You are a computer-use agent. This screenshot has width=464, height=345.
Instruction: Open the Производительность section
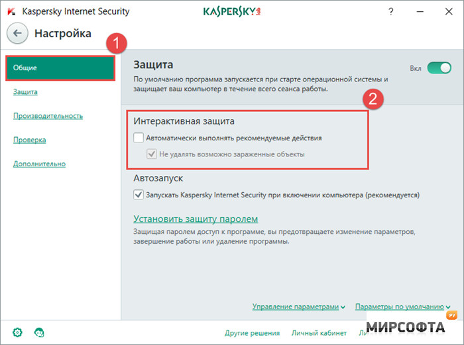[x=48, y=116]
